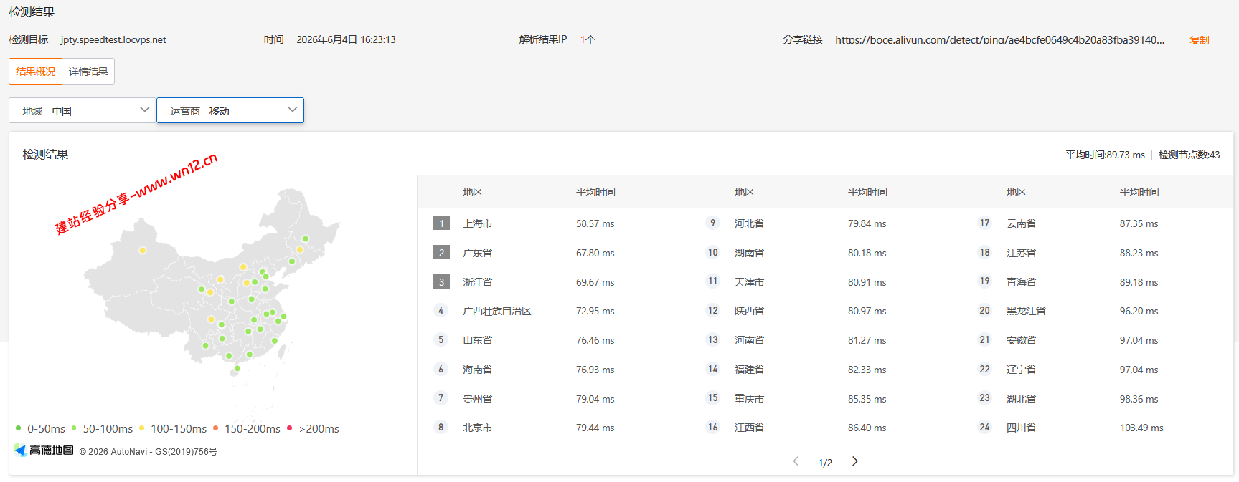
Task: Select the 湖北省 row
Action: coord(1098,399)
